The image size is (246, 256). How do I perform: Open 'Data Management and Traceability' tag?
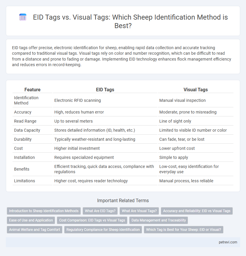click(158, 220)
